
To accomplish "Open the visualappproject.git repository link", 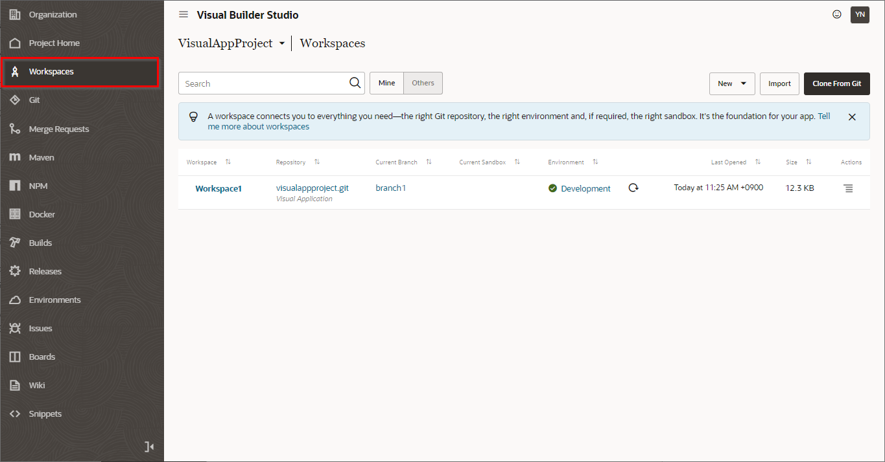I will point(312,188).
